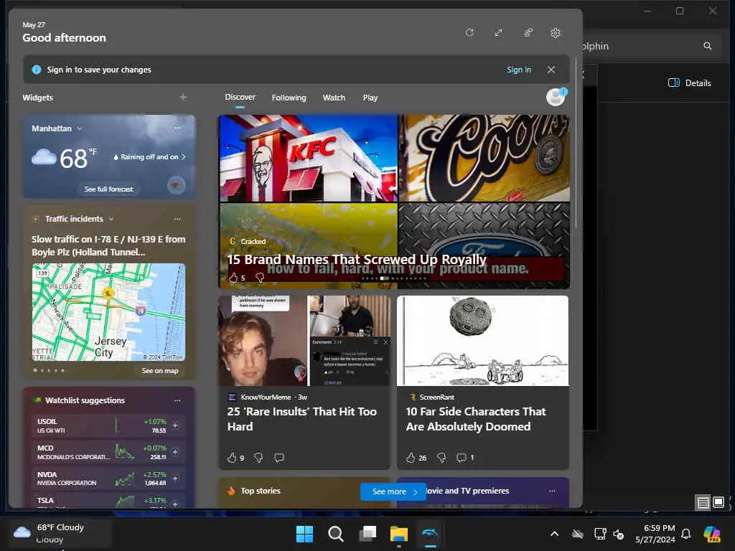Open Traffic incidents more options menu
The image size is (735, 551).
[x=177, y=219]
